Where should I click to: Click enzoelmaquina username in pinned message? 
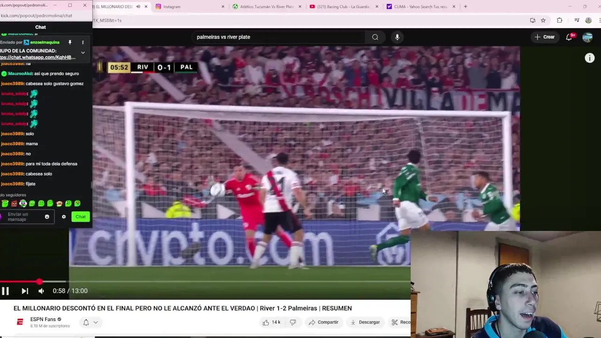coord(45,42)
